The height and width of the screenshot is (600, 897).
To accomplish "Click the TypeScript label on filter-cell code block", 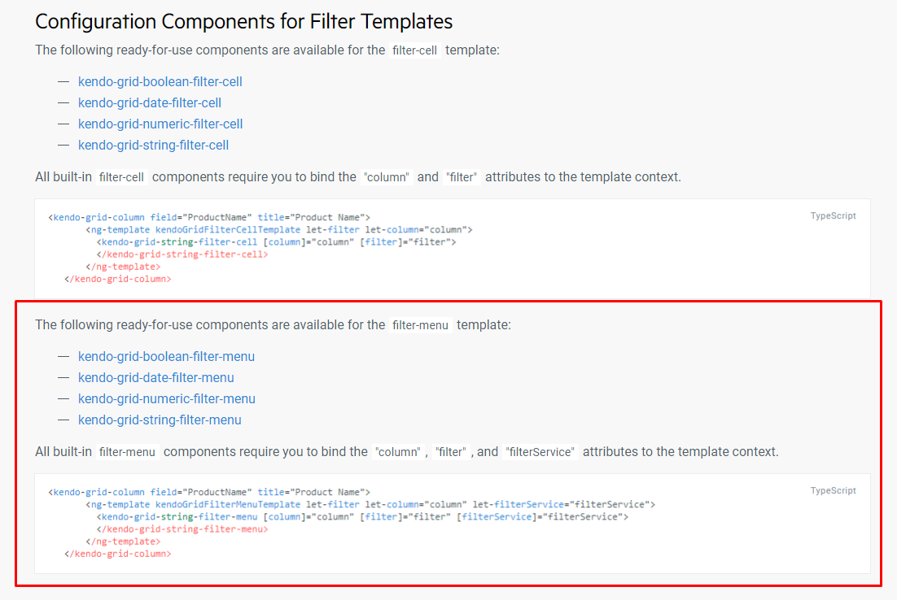I will (833, 216).
